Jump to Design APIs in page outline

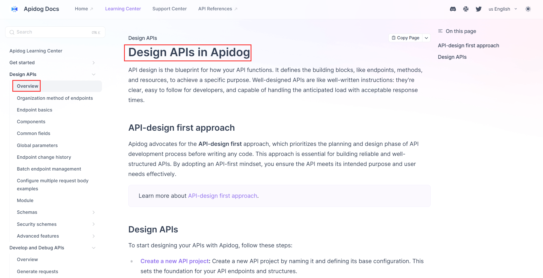point(452,57)
